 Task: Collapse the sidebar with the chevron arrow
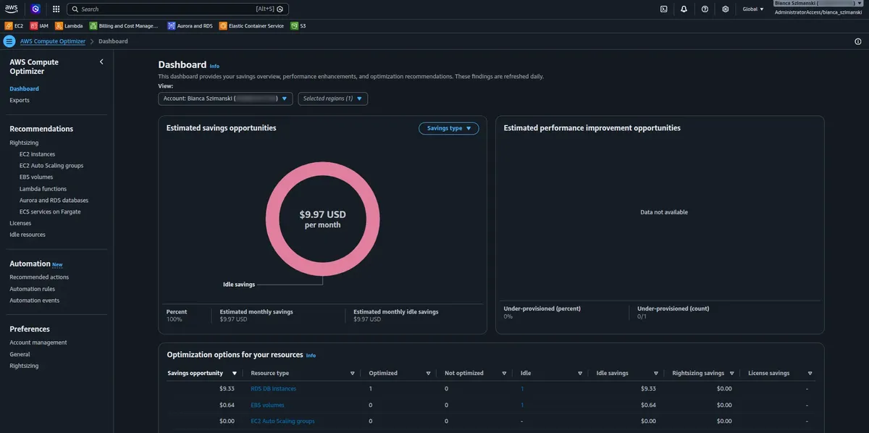pyautogui.click(x=101, y=62)
